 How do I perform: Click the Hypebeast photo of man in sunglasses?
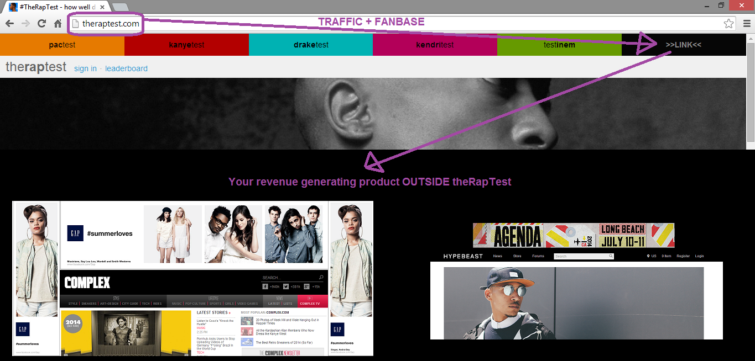(x=574, y=303)
